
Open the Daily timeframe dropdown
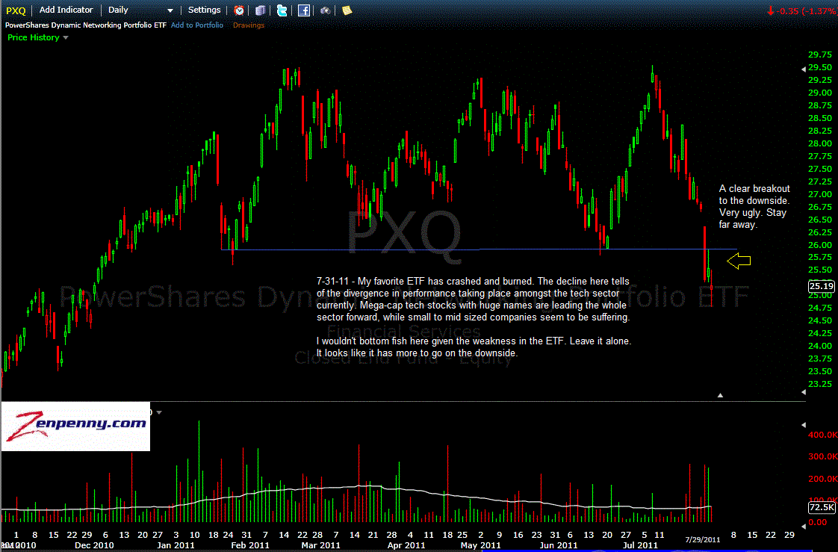140,10
